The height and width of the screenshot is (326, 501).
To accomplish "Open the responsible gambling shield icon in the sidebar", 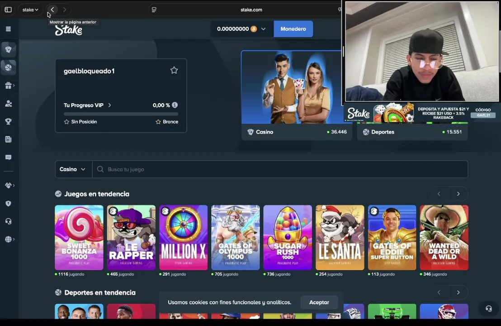I will pyautogui.click(x=8, y=203).
